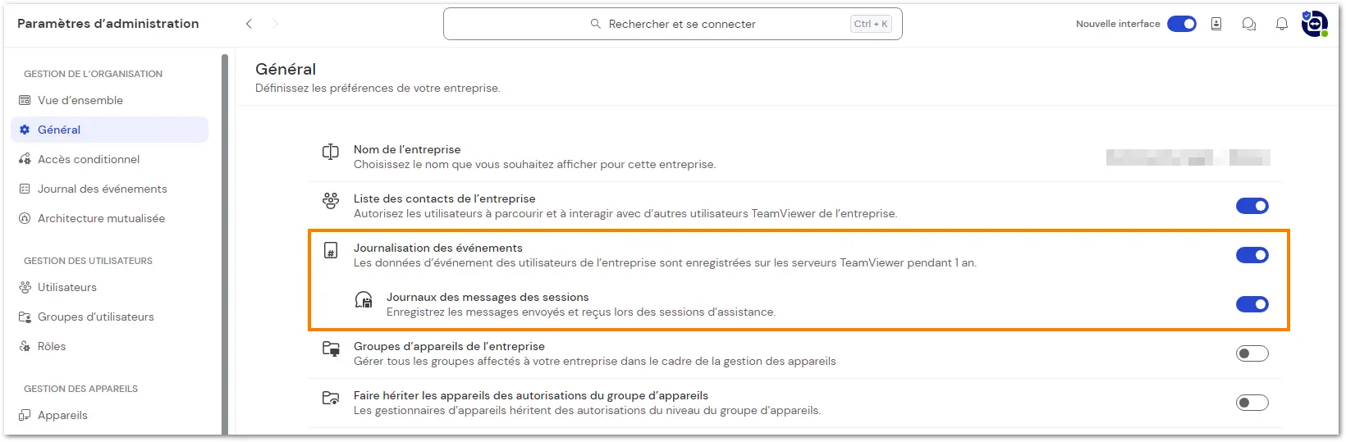Click the Groupes d'appareils folder icon
Screen dimensions: 1346x442
331,349
